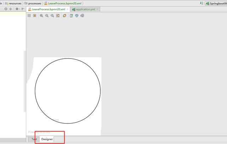
Task: Fit diagram content to the window
Action: coord(58,16)
